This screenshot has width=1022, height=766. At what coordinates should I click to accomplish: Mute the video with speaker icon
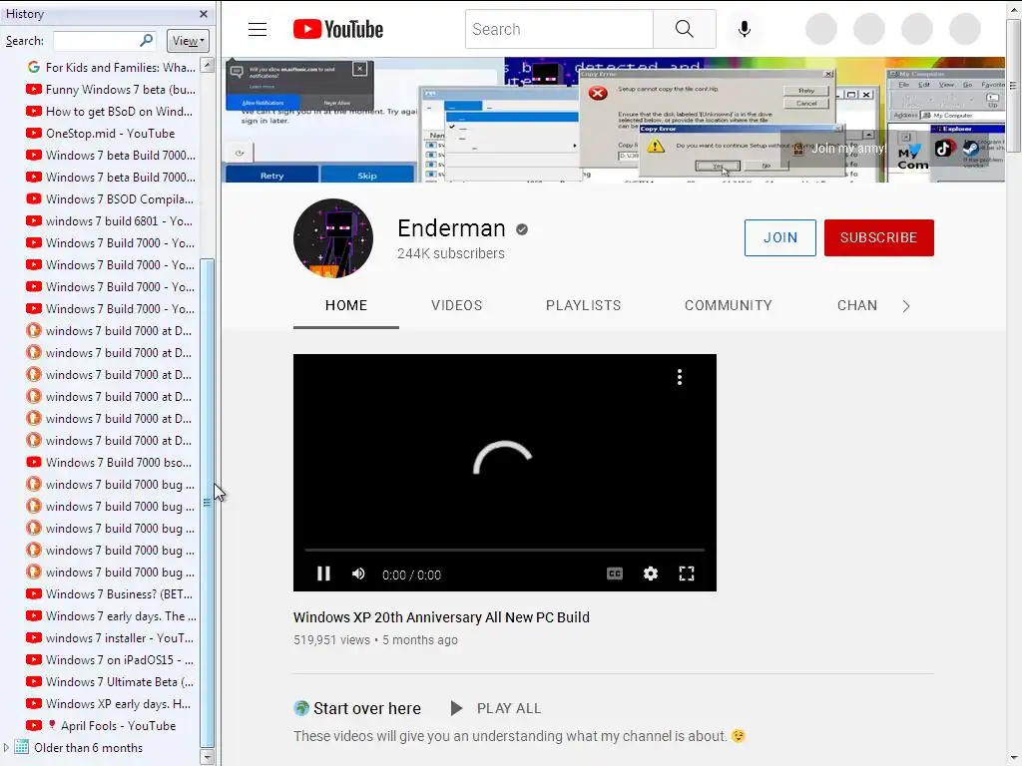point(358,574)
